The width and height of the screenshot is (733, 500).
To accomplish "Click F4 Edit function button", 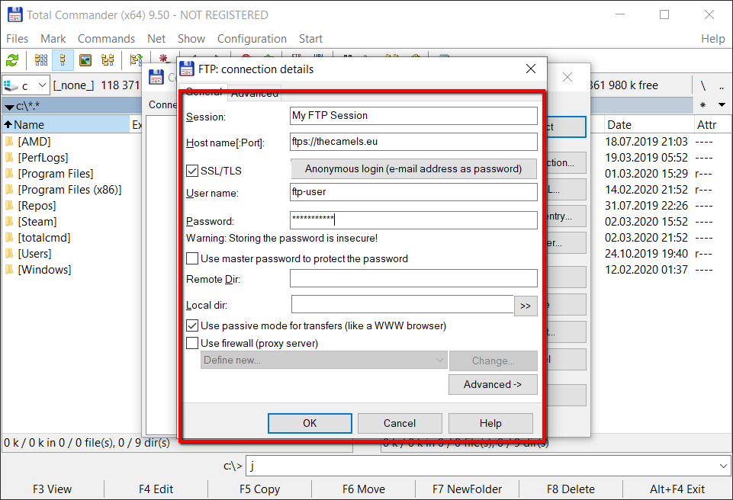I will (156, 489).
